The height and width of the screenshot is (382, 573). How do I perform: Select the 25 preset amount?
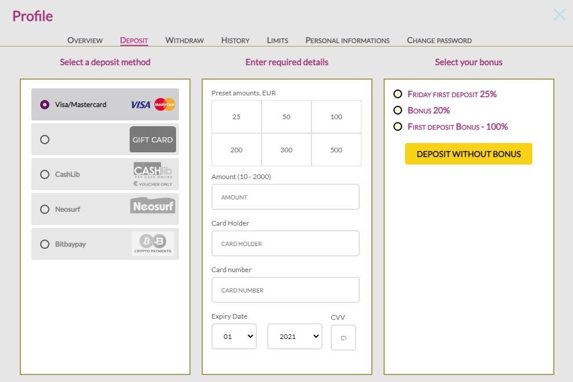coord(236,116)
